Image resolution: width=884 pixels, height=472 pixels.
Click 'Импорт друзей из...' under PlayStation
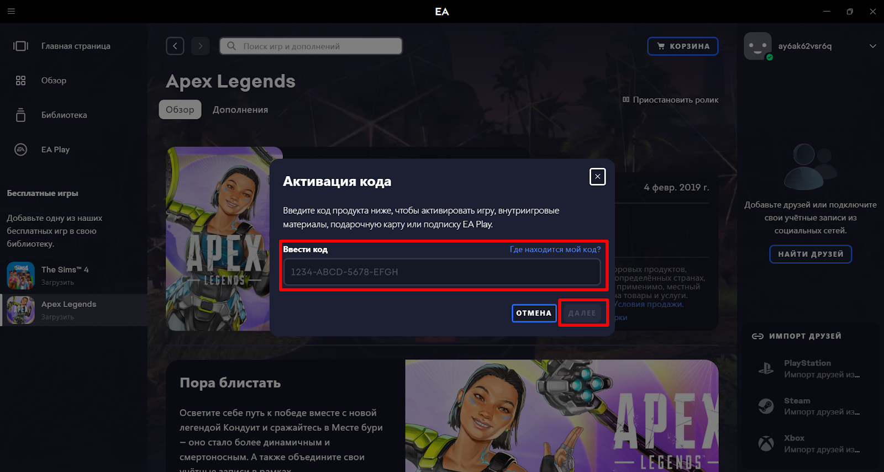click(822, 374)
